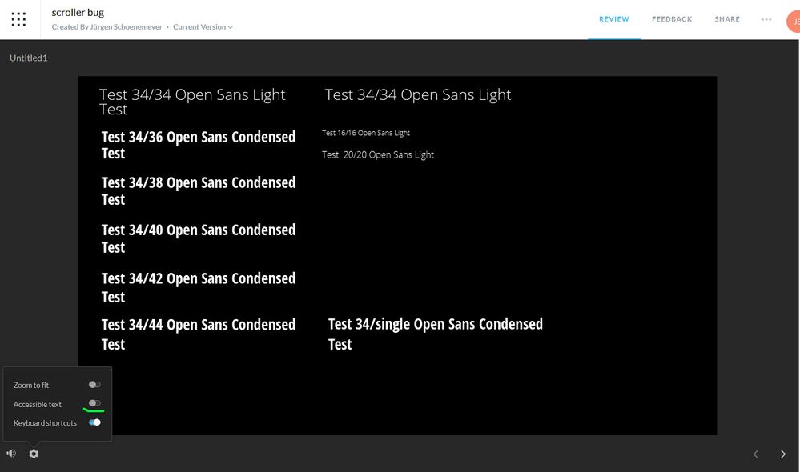Enable the Zoom to fit toggle

(94, 385)
